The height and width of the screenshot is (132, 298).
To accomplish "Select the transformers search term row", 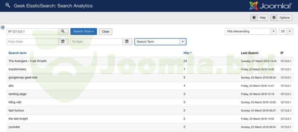I will tap(150, 69).
